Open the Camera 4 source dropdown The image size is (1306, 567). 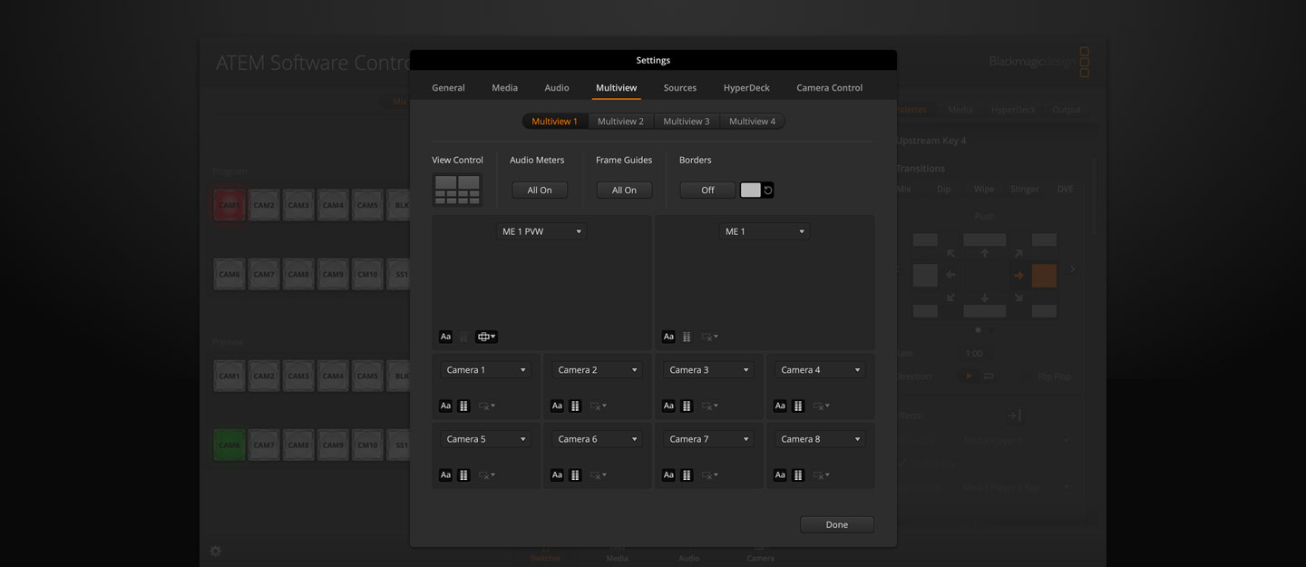point(819,369)
